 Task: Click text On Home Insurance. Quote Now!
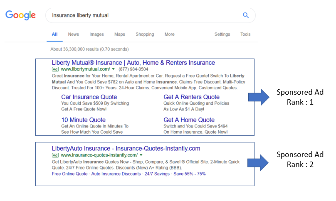point(195,132)
